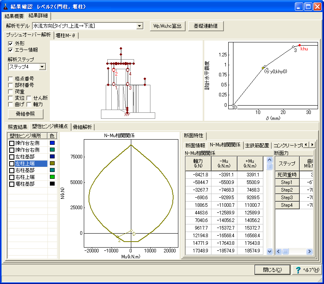Check the 堰柱基部 hinge checkbox
The image size is (324, 284).
[x=12, y=184]
